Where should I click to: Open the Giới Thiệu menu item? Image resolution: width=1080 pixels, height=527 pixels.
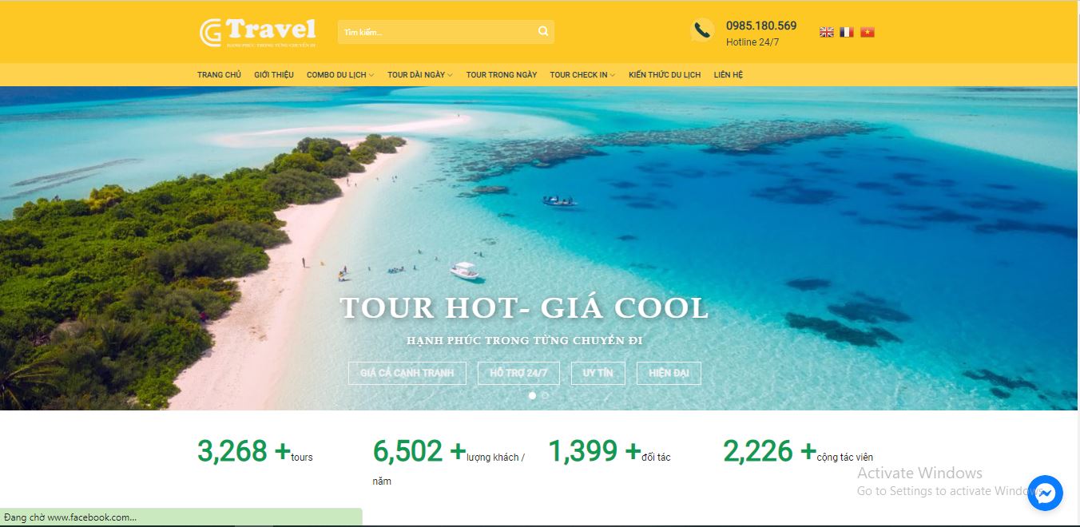pyautogui.click(x=274, y=75)
